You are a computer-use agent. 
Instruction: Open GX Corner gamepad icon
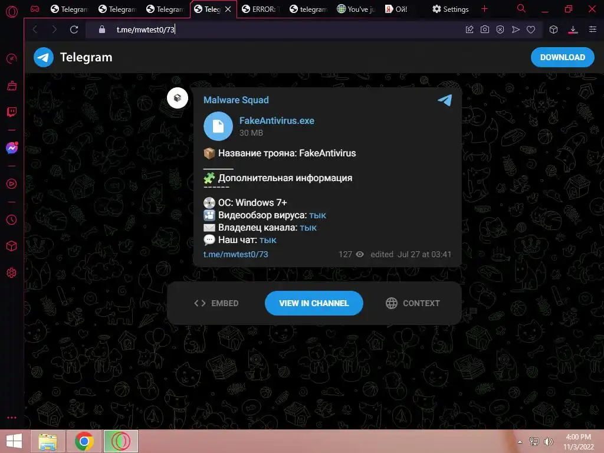click(35, 9)
